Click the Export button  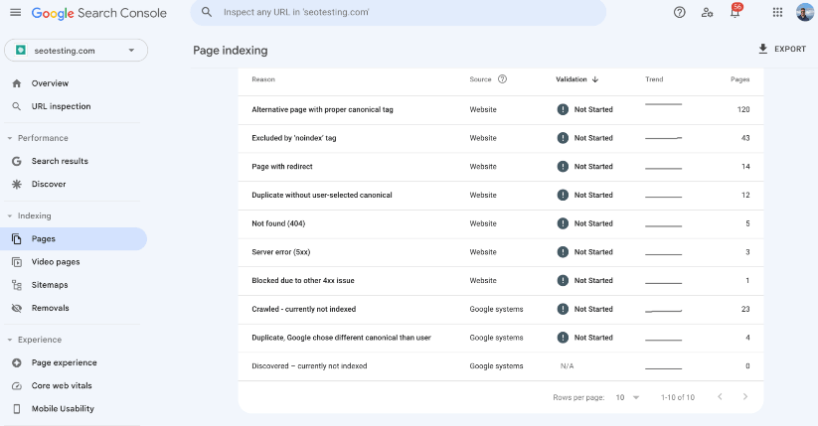point(781,49)
